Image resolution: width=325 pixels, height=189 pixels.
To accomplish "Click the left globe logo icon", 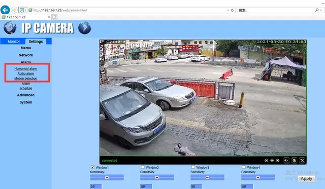I will (x=10, y=28).
